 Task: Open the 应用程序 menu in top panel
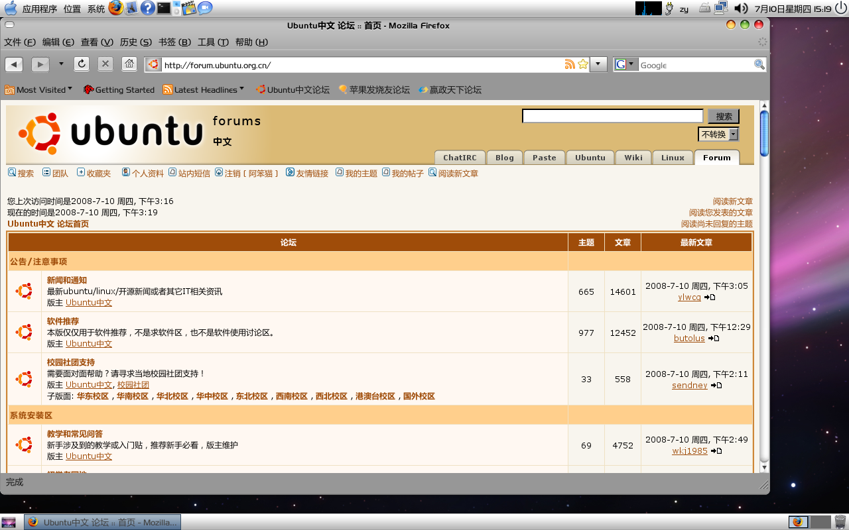pos(40,9)
